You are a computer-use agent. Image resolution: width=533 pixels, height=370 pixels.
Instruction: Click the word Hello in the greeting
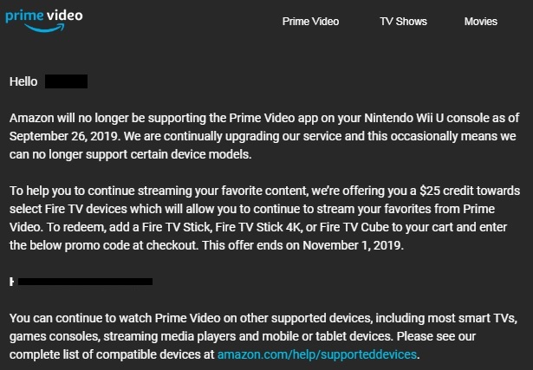pyautogui.click(x=23, y=82)
